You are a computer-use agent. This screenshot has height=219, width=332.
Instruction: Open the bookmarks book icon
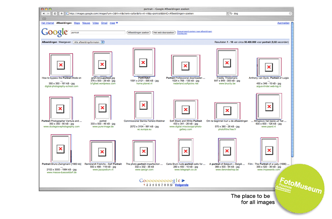pos(44,19)
